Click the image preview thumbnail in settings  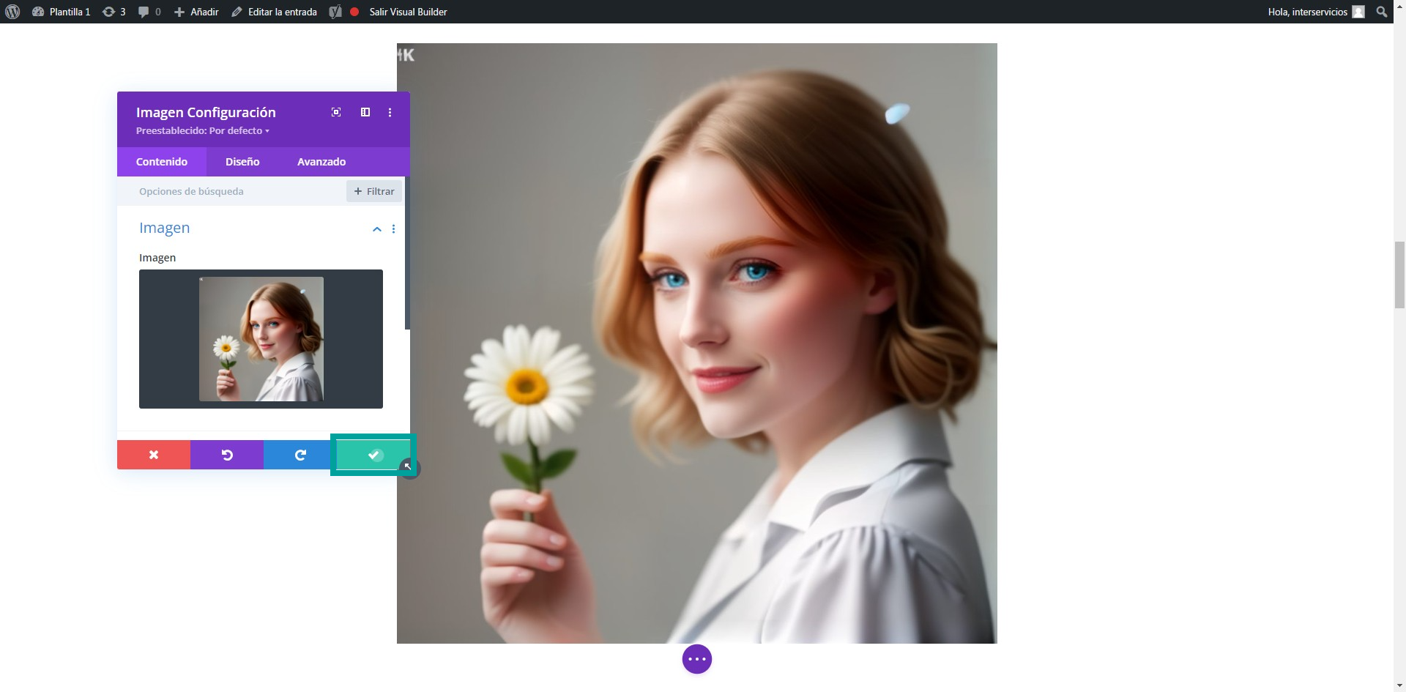coord(261,339)
